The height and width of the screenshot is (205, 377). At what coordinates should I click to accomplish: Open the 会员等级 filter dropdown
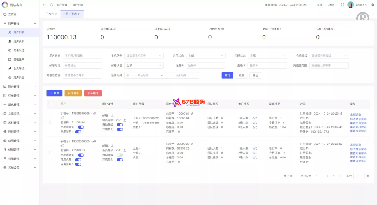coord(329,56)
